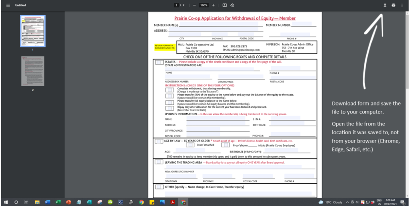The height and width of the screenshot is (206, 409).
Task: Click the AGE input field
Action: pyautogui.click(x=190, y=150)
